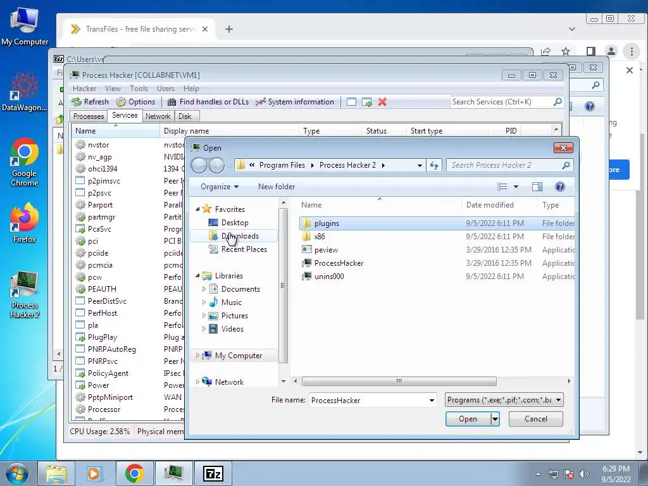Select the ProcessHacker application file

[x=339, y=263]
